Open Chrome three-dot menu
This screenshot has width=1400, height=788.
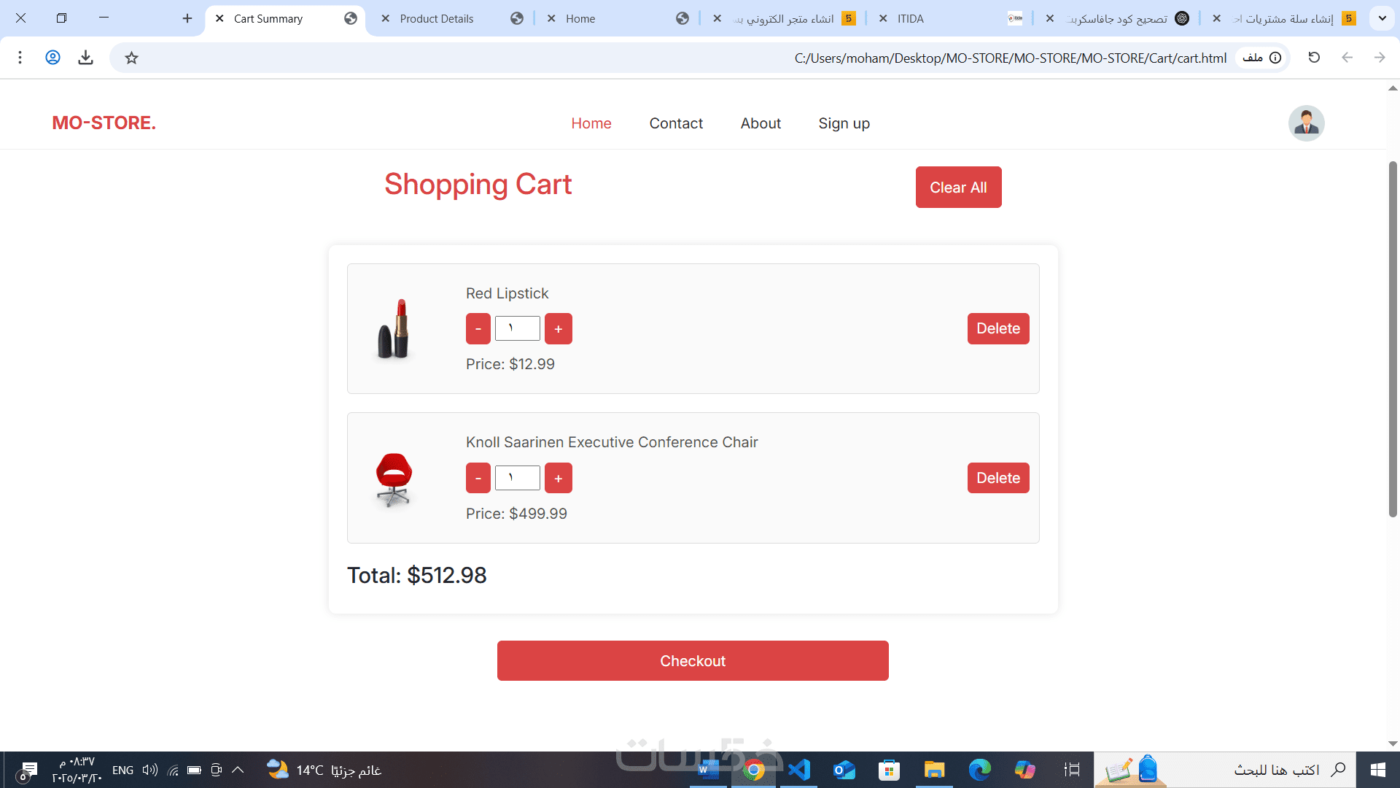click(20, 58)
